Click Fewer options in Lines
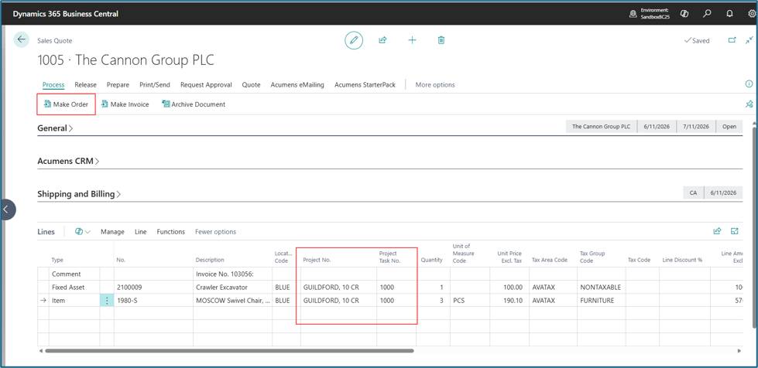 (x=215, y=232)
